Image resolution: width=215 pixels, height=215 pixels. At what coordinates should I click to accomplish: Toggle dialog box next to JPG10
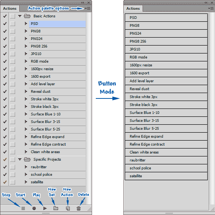point(12,54)
